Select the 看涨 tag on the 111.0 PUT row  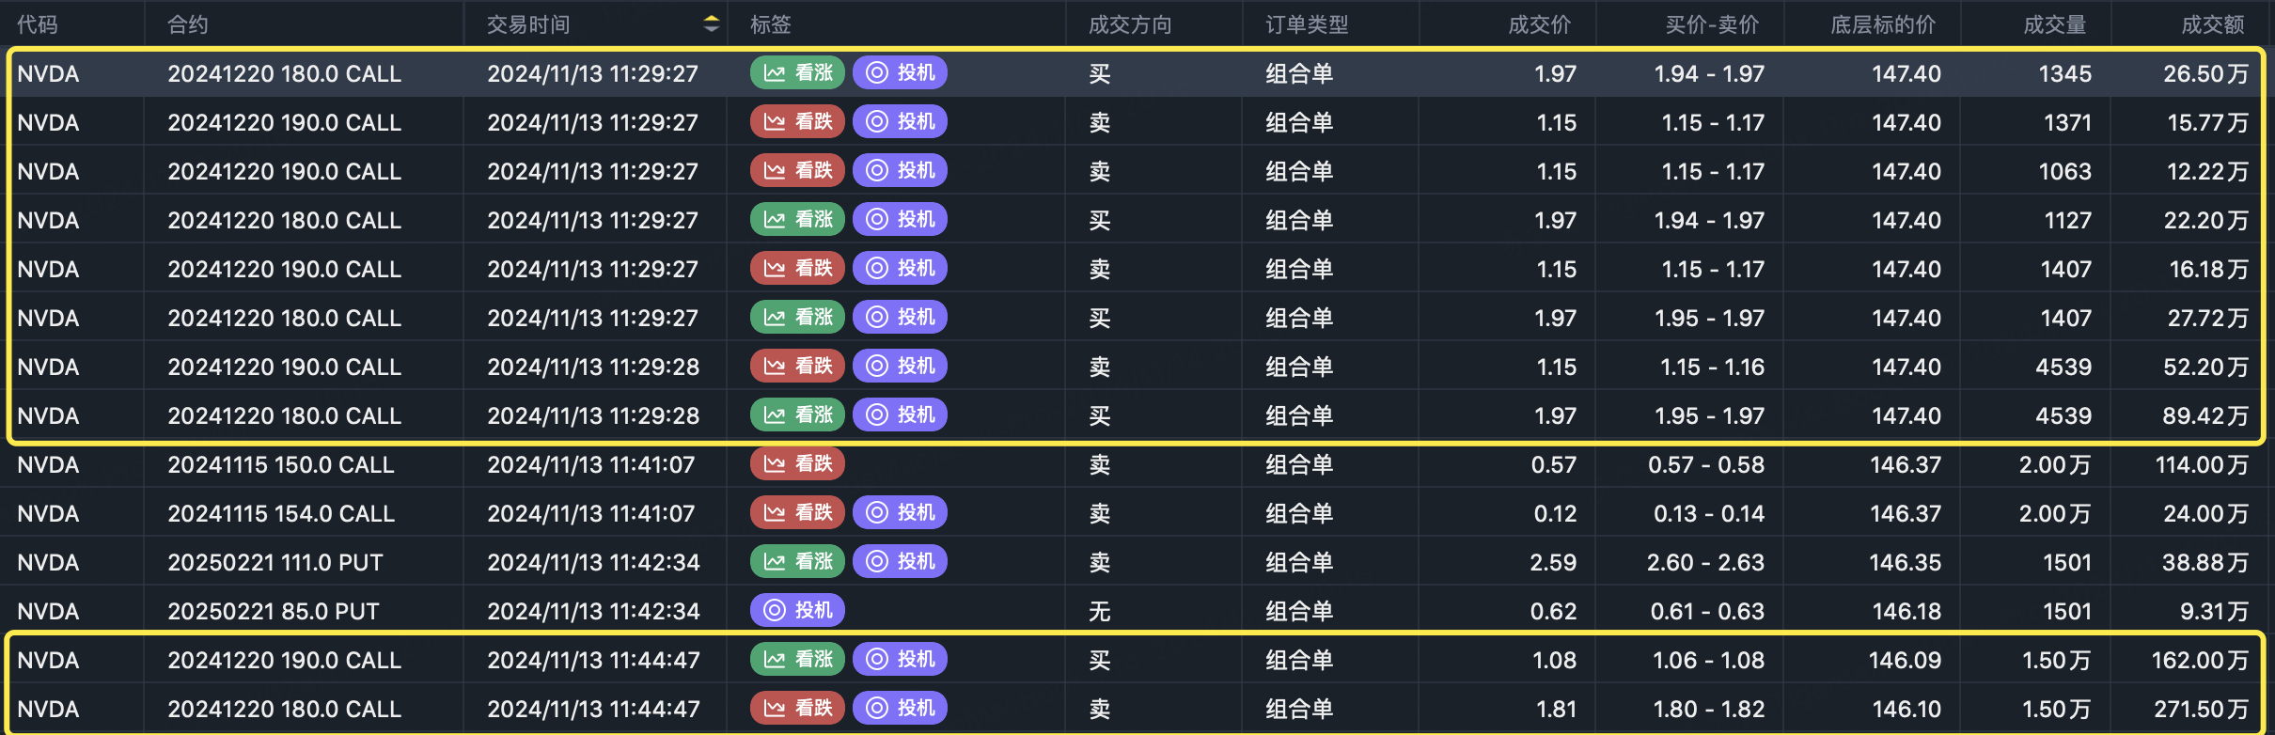(797, 562)
